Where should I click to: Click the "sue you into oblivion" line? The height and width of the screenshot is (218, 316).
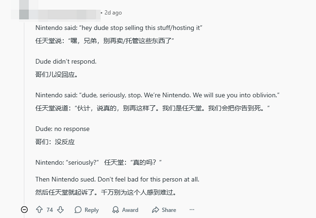click(157, 95)
